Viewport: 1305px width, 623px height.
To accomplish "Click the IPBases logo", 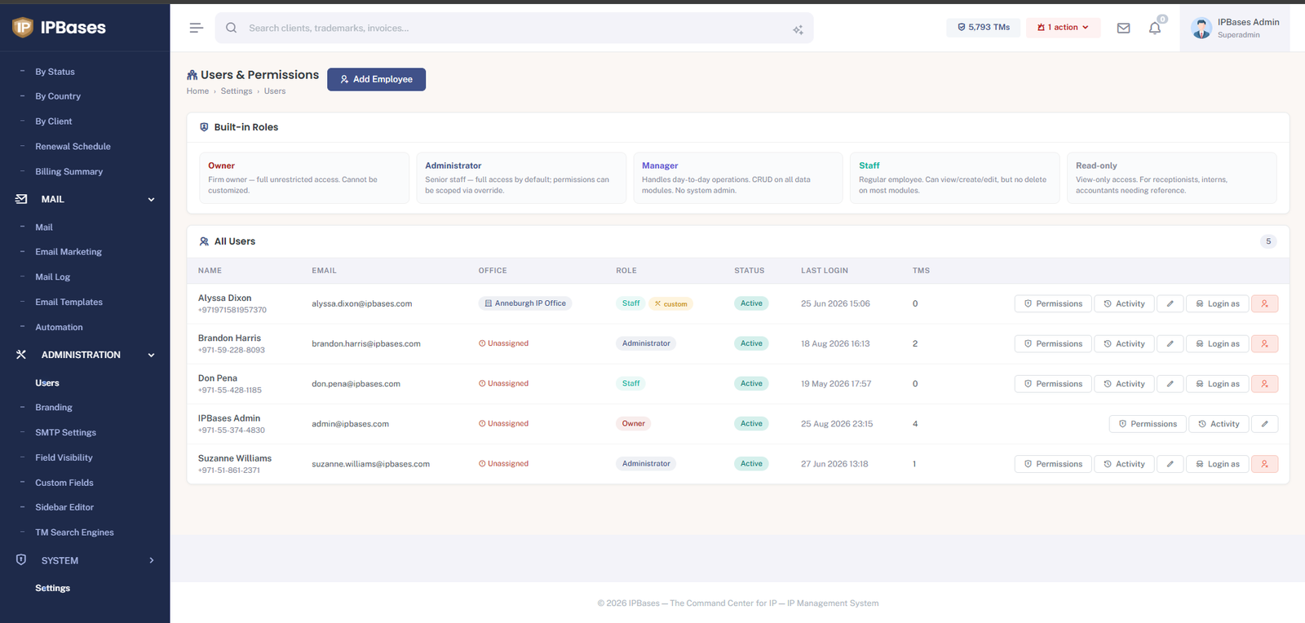I will 59,28.
